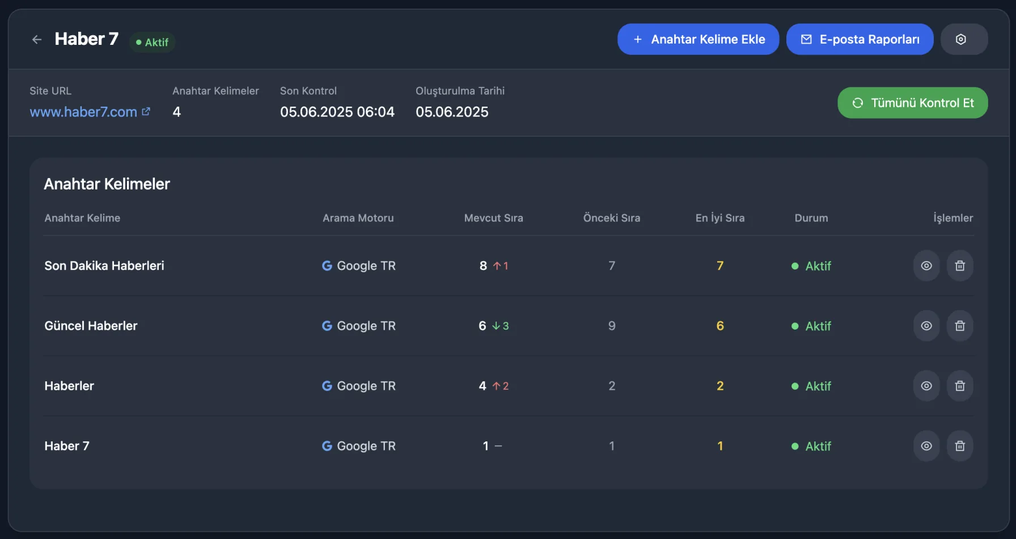Click Google icon in Haberler row
Viewport: 1016px width, 539px height.
327,386
